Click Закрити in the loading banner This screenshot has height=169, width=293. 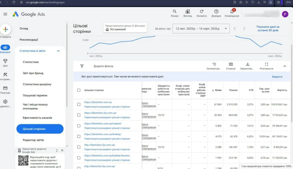pos(277,77)
